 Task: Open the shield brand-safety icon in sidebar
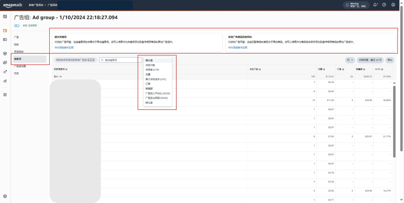[x=5, y=53]
